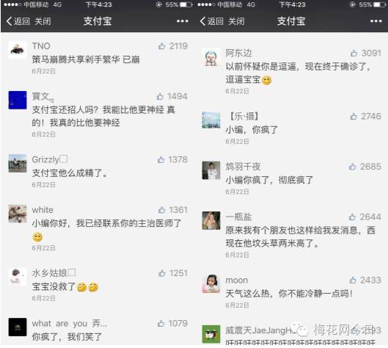The image size is (388, 348).
Task: Like TNO's comment with 2119 likes
Action: 161,46
